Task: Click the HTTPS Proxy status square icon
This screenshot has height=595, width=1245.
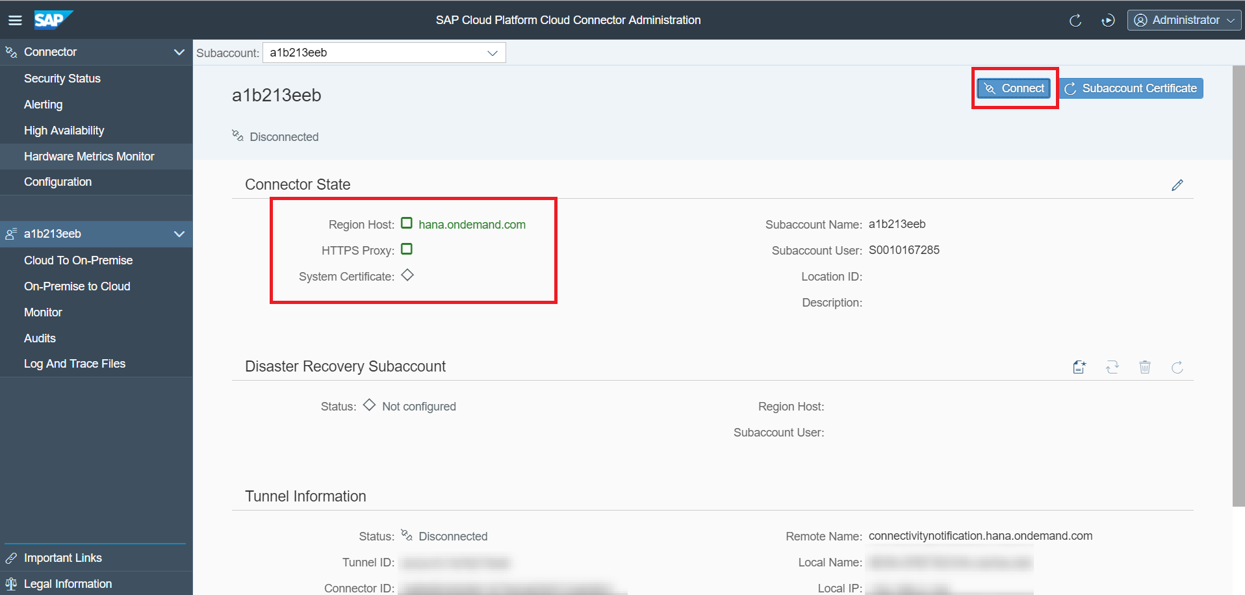Action: 407,249
